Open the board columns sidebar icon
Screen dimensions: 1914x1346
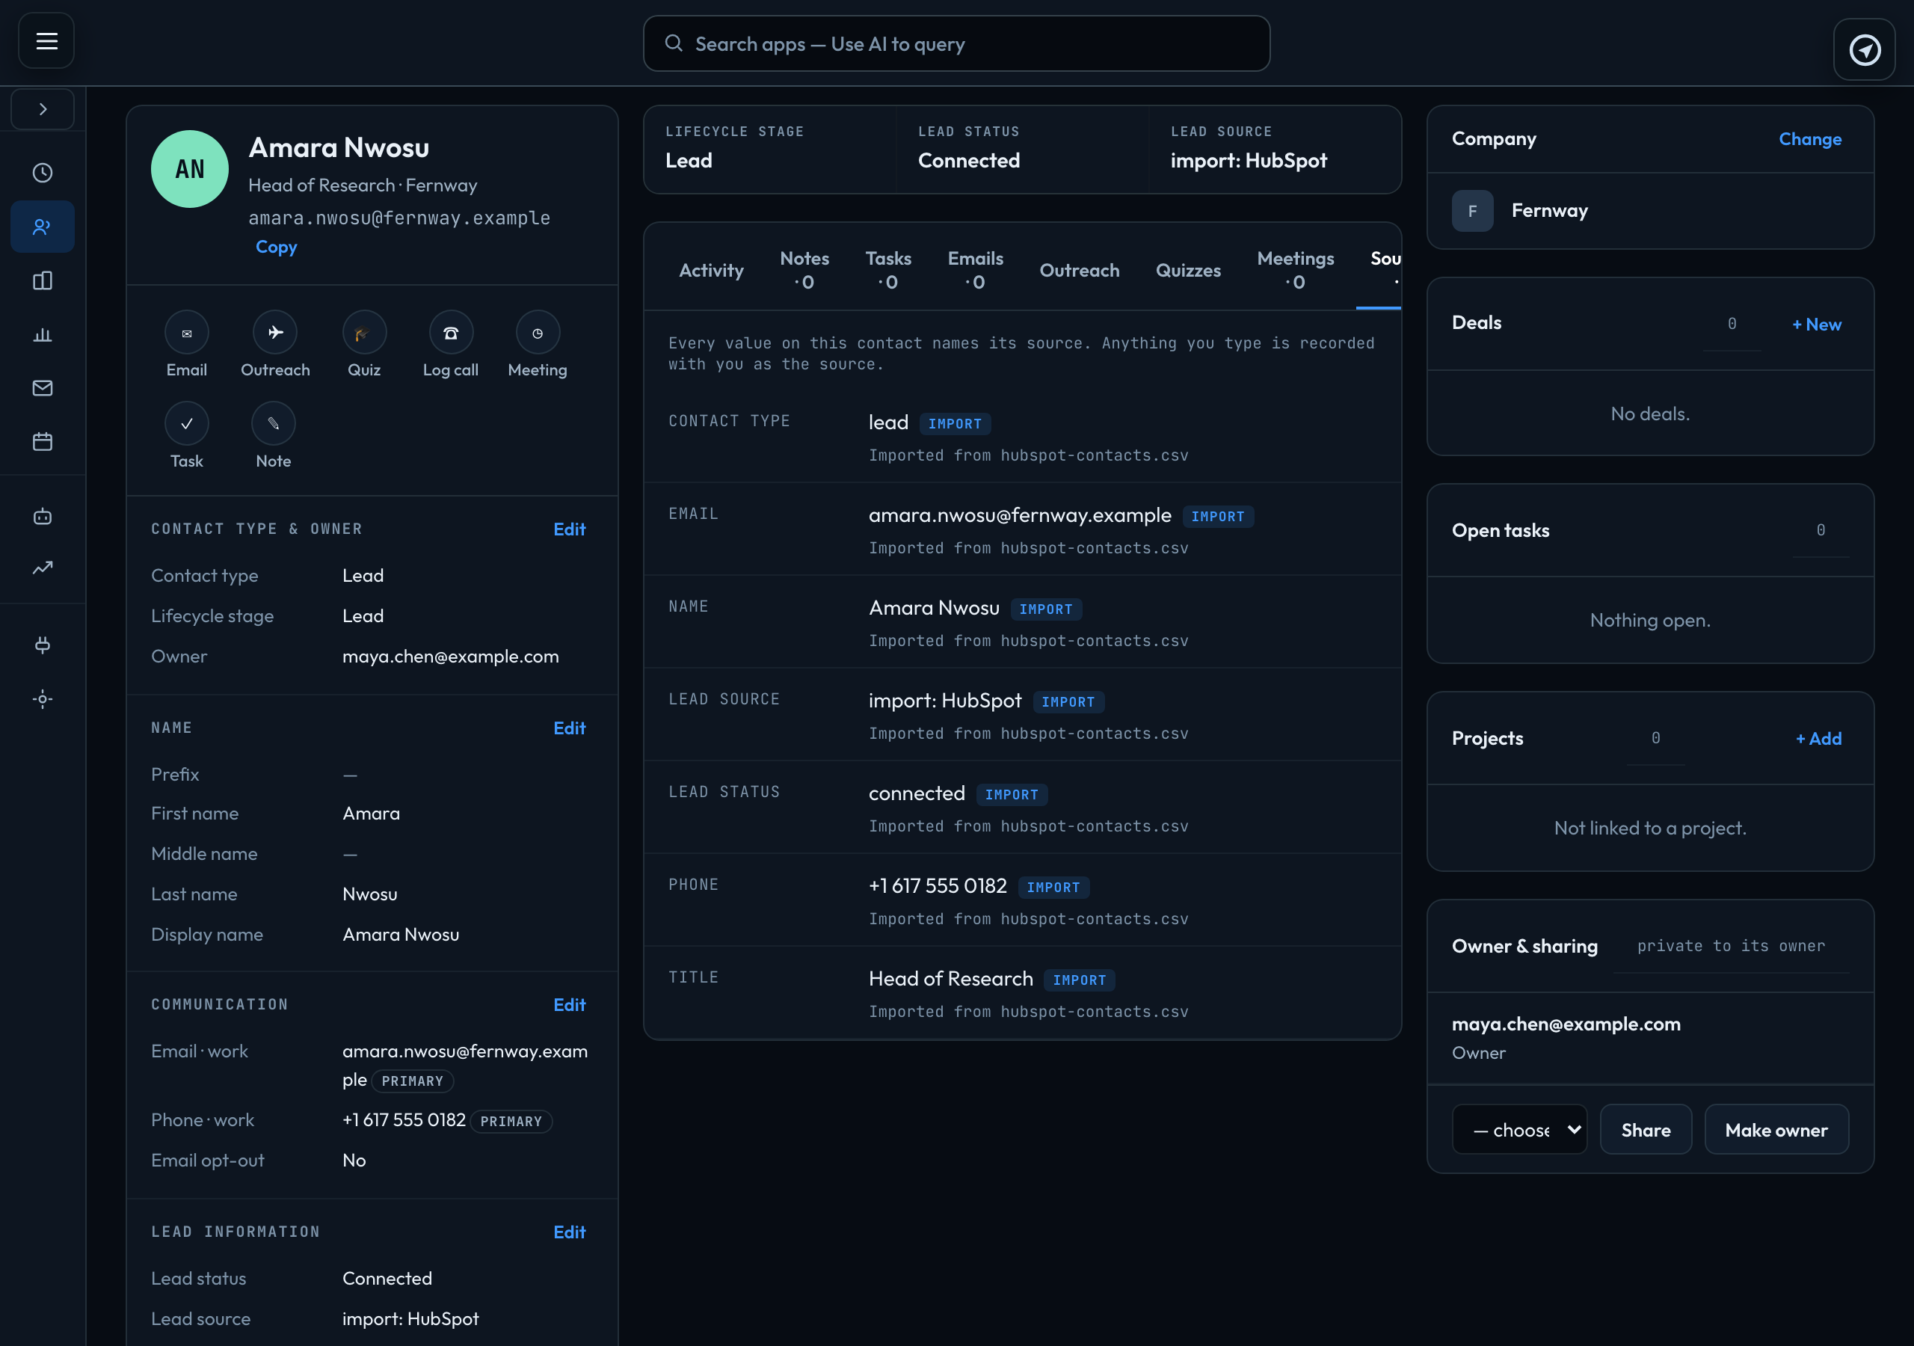[43, 281]
